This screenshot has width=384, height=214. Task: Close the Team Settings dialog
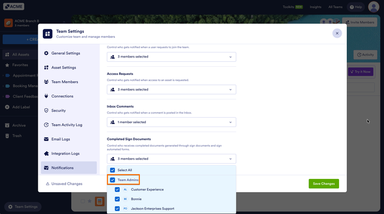tap(337, 33)
